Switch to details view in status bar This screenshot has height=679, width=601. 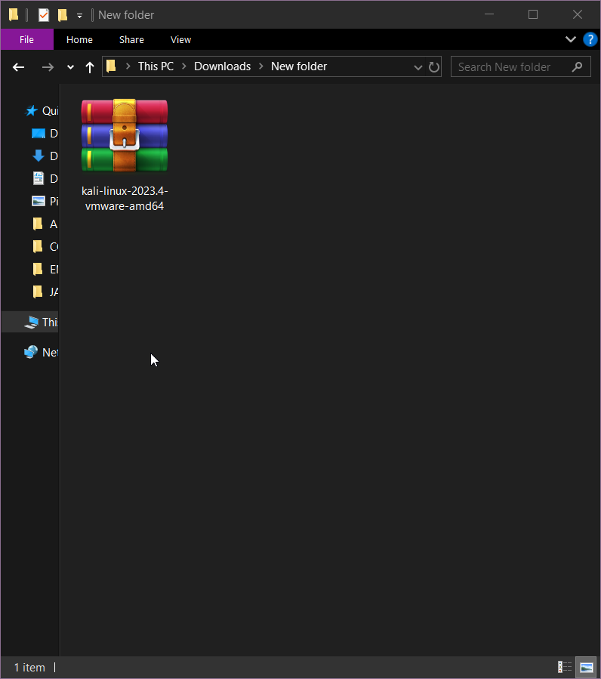click(x=565, y=667)
